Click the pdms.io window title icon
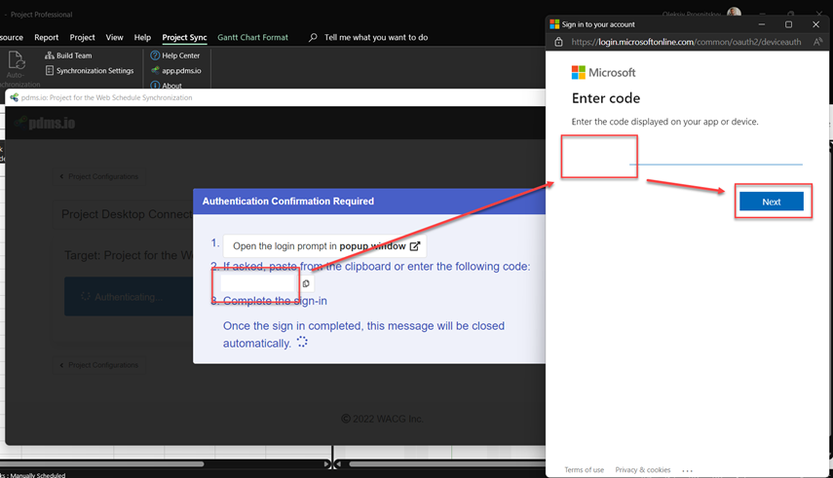The height and width of the screenshot is (478, 833). coord(14,97)
